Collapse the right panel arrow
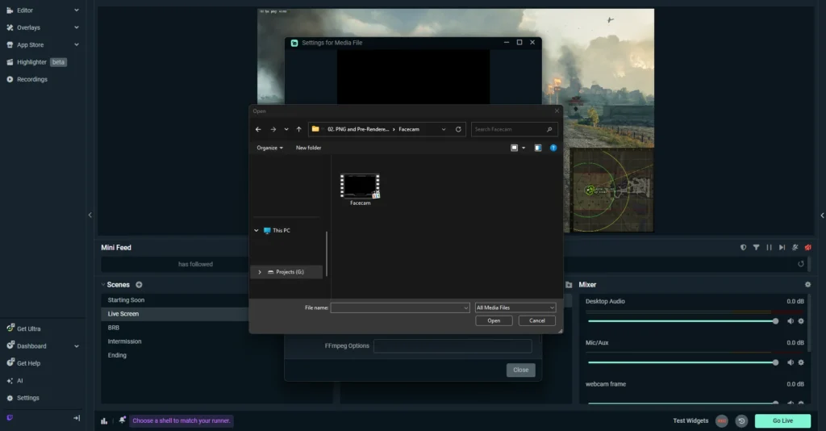The height and width of the screenshot is (431, 826). tap(822, 215)
